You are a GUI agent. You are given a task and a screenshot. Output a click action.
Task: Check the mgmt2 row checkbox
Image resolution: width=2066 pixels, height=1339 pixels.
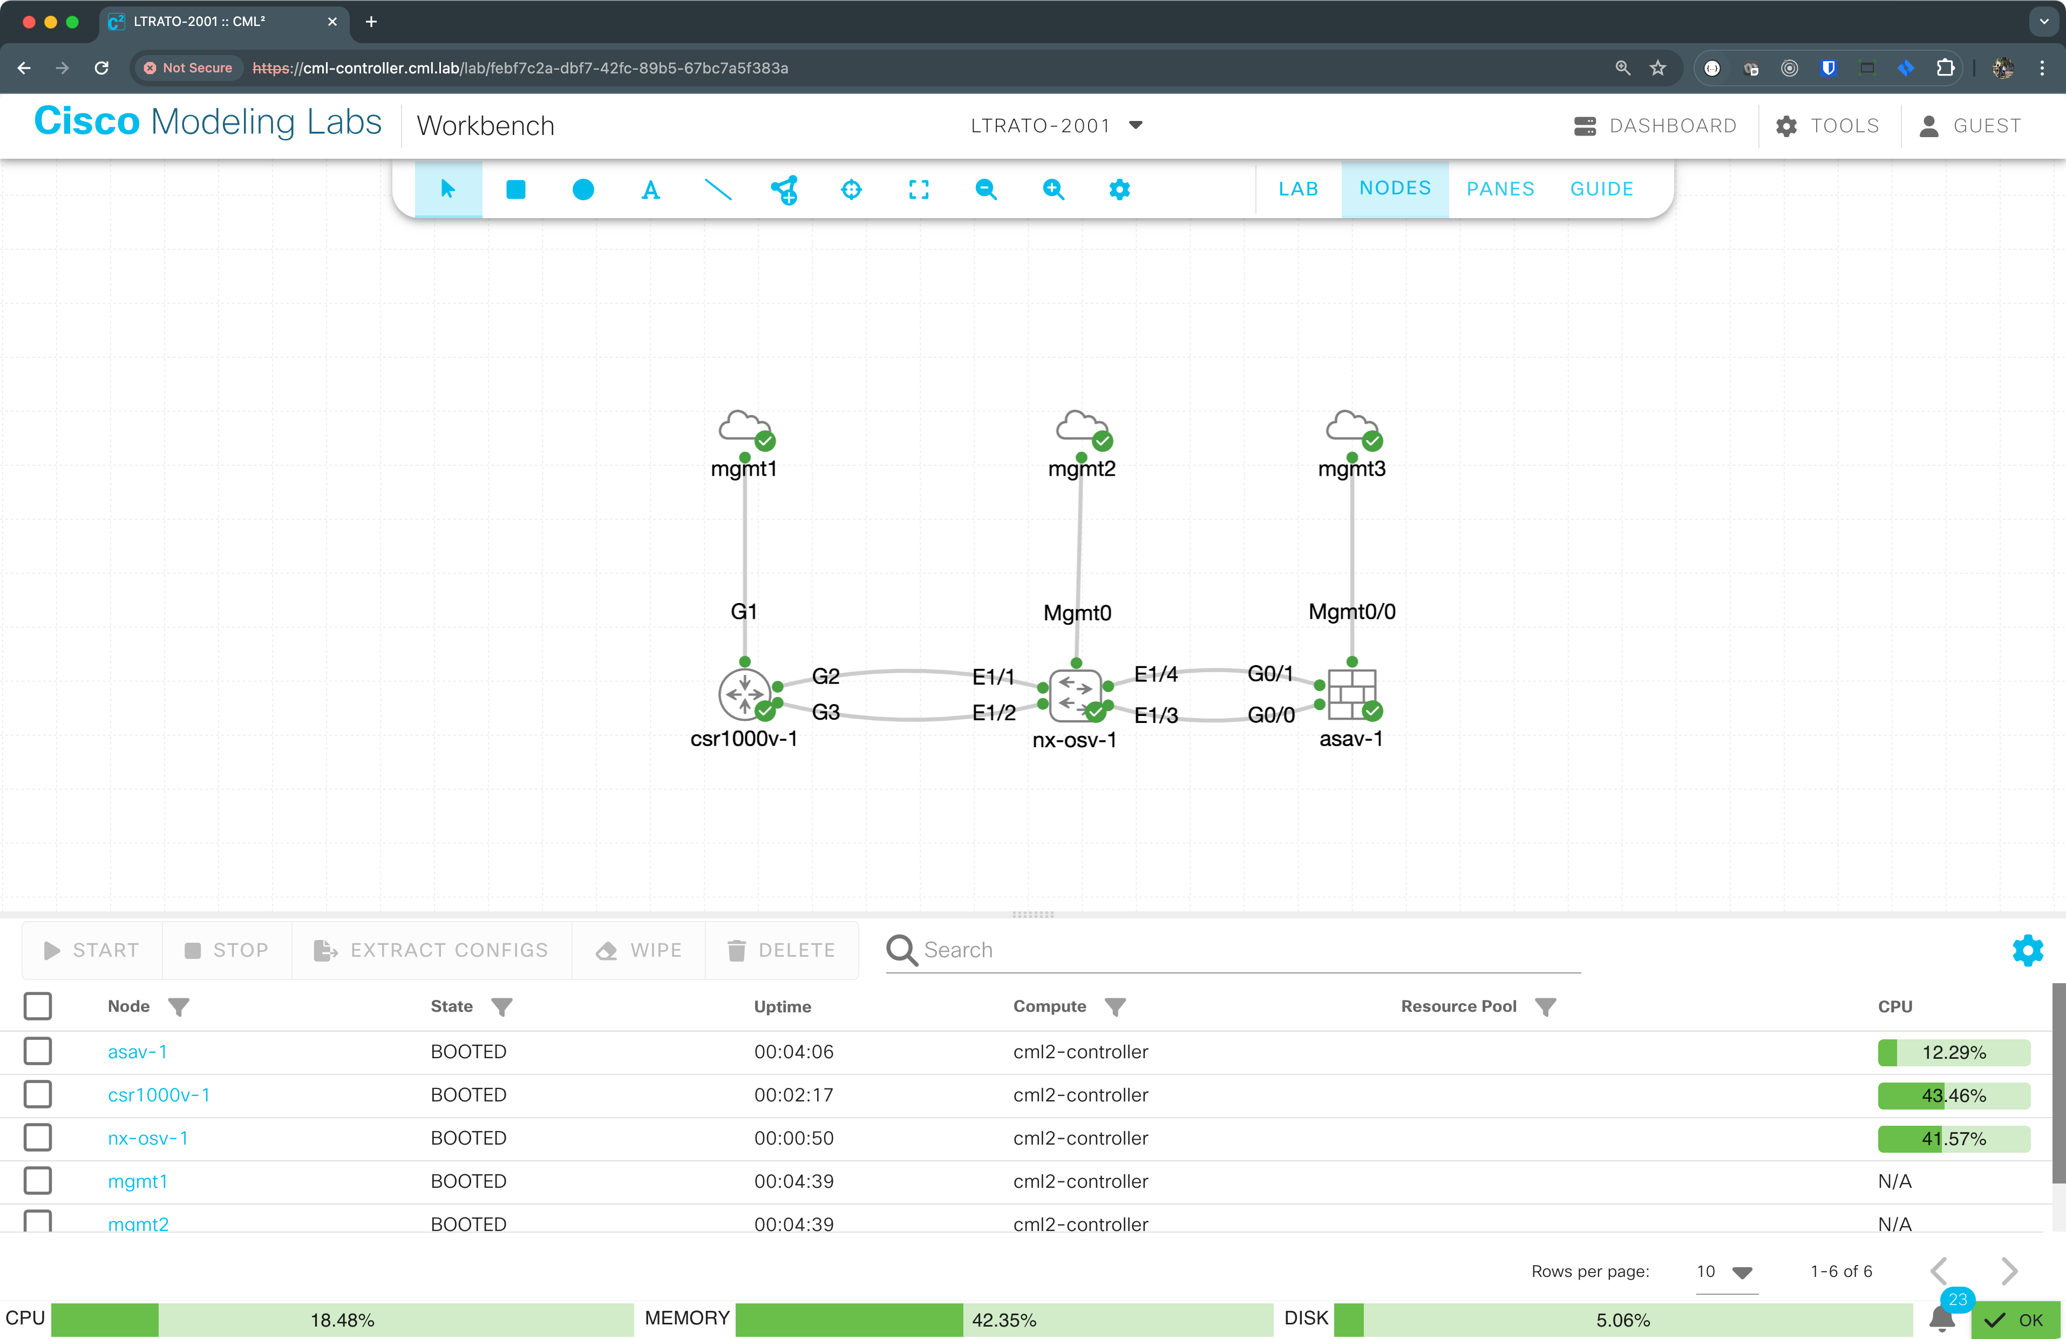[37, 1221]
